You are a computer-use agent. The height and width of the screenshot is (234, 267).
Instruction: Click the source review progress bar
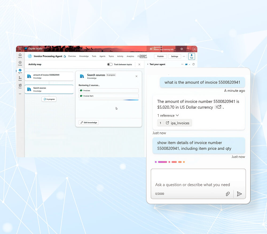tap(108, 100)
